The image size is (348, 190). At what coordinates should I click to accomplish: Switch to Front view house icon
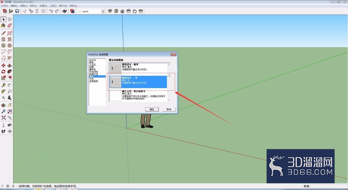tap(122, 11)
